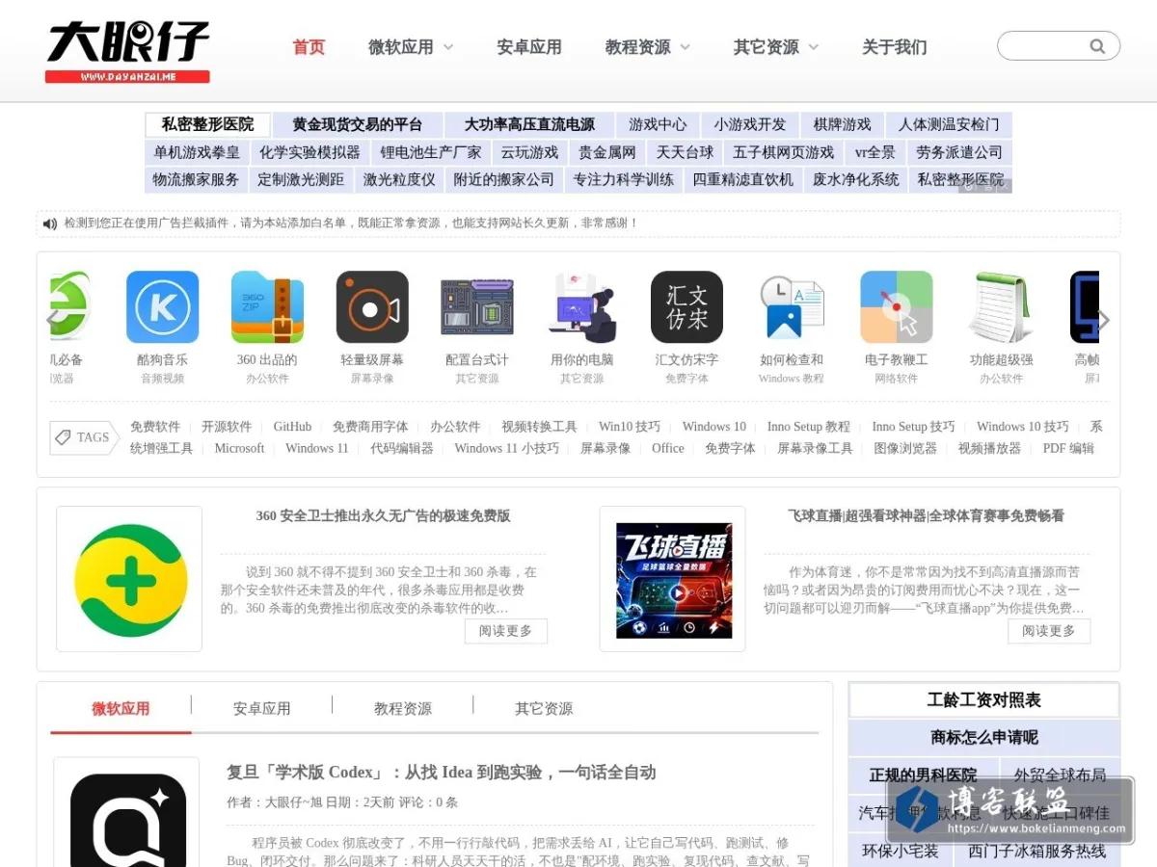Select the 代码编辑器 tag

(x=402, y=448)
